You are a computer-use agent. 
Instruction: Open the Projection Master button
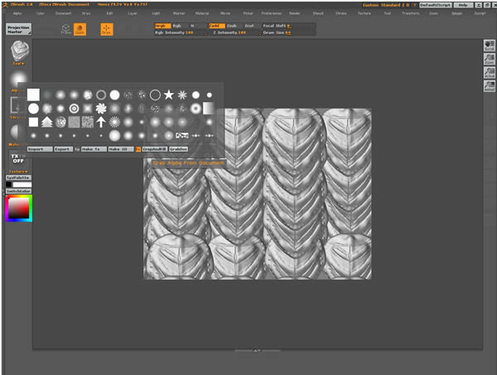click(18, 29)
